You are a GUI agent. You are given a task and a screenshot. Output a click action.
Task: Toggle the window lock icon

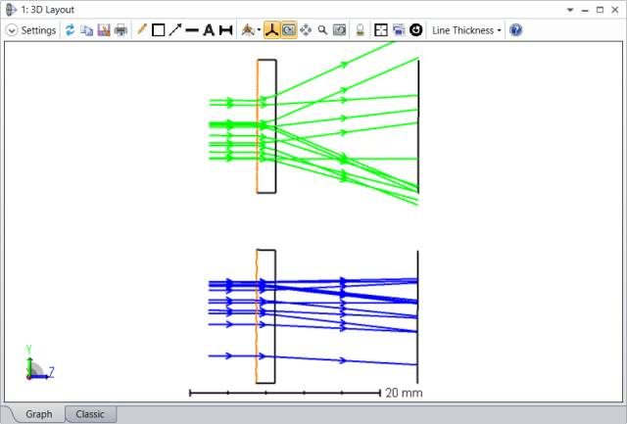tap(361, 30)
